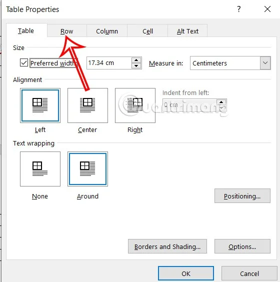The height and width of the screenshot is (282, 280).
Task: Select None text wrapping icon
Action: pyautogui.click(x=40, y=169)
